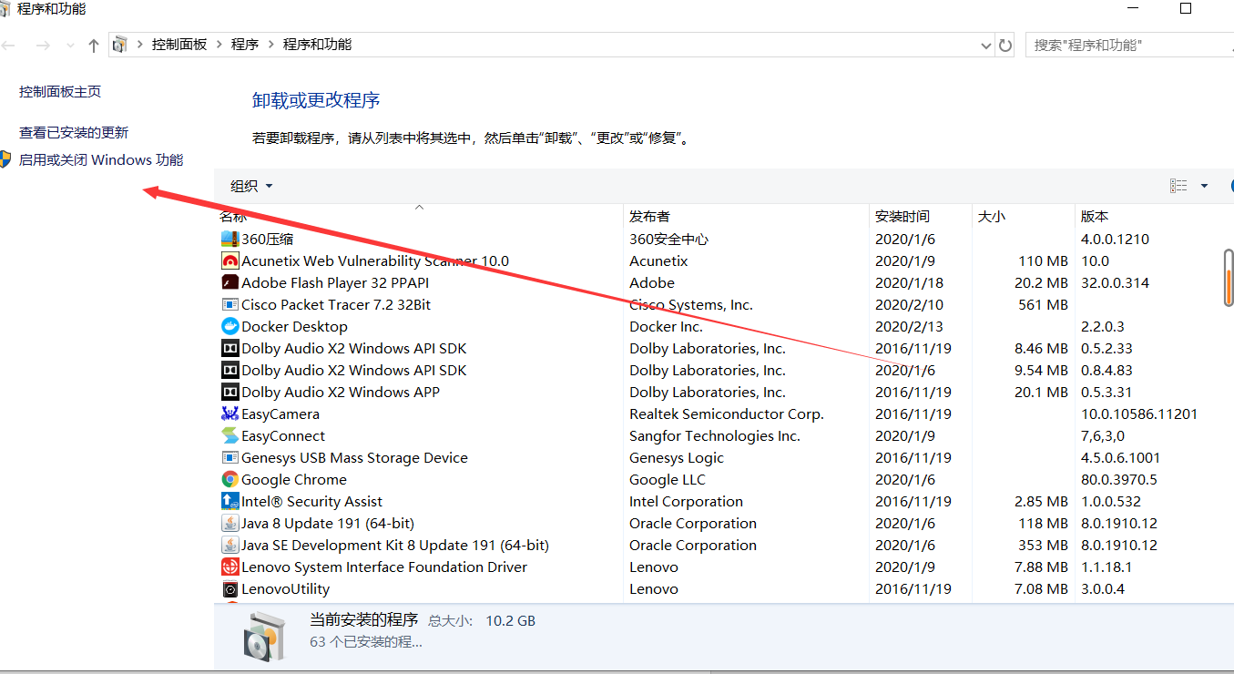
Task: Click the Java SE Development Kit icon
Action: (x=229, y=545)
